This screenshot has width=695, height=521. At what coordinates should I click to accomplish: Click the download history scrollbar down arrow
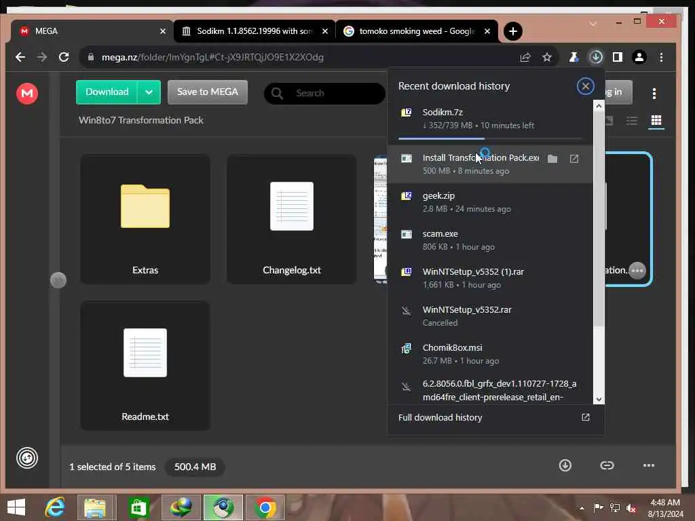(x=599, y=399)
